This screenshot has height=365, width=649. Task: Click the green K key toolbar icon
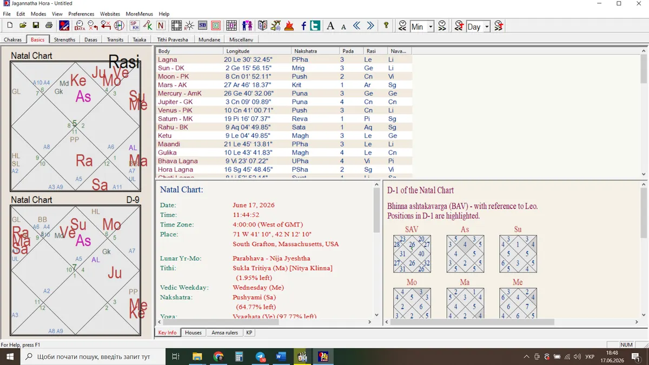(x=148, y=25)
